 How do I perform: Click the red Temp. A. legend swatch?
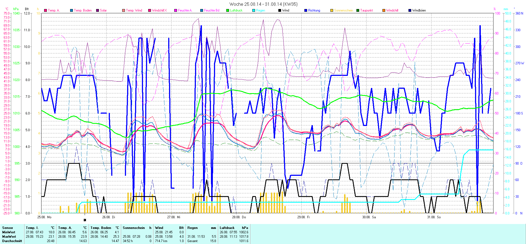(45, 10)
